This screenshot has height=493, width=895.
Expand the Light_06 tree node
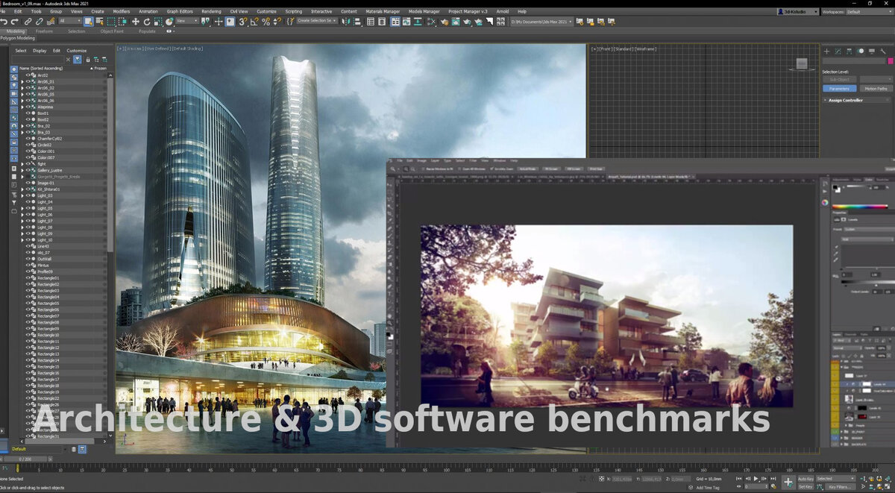coord(22,215)
